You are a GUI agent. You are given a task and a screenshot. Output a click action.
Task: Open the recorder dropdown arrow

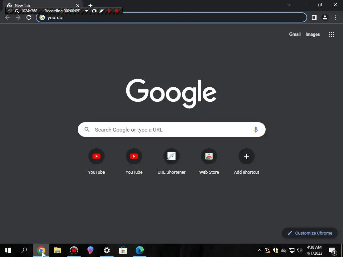point(87,11)
